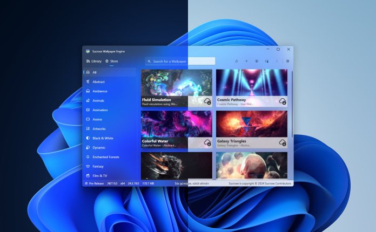The width and height of the screenshot is (376, 232).
Task: Select the Abstract category
Action: (110, 81)
